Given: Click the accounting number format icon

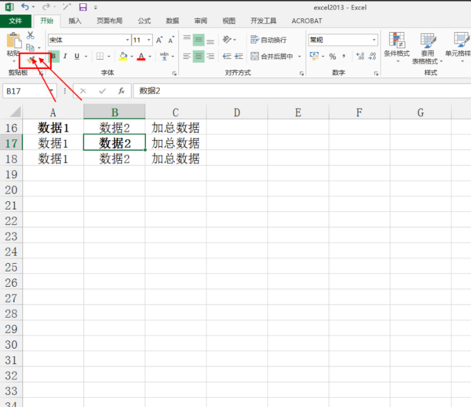Looking at the screenshot, I should (x=314, y=56).
